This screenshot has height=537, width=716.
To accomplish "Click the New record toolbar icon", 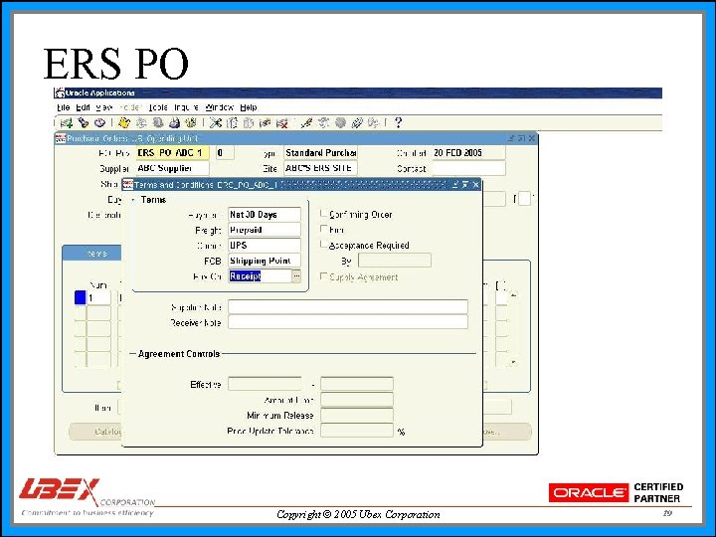I will pyautogui.click(x=67, y=122).
